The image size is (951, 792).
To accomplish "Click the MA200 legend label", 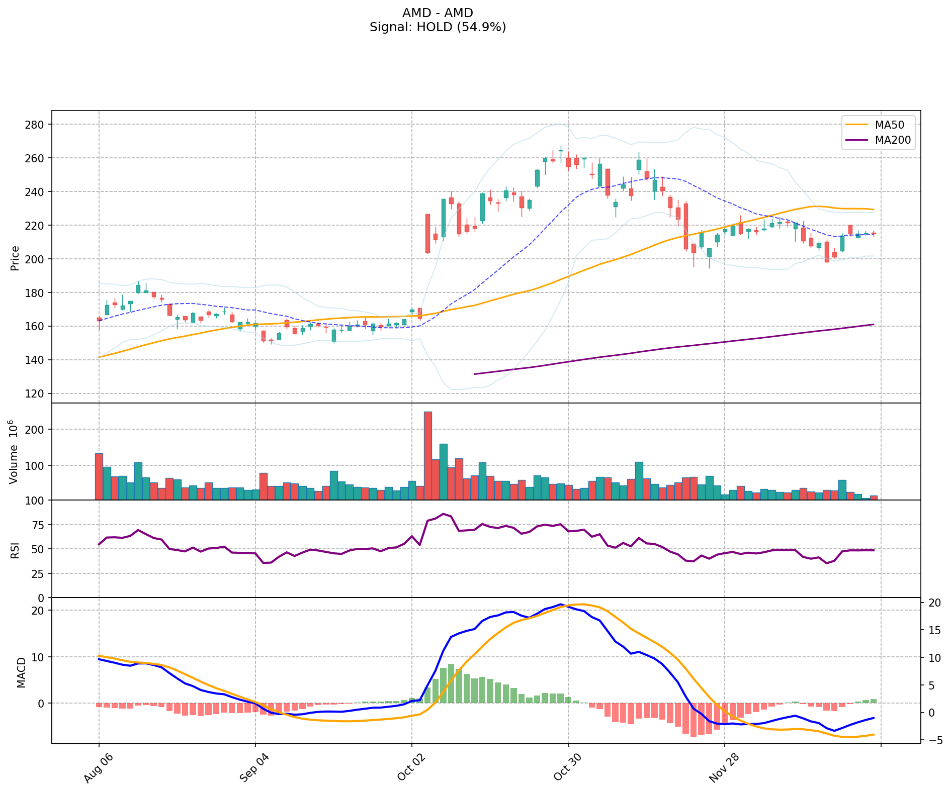I will click(x=893, y=140).
